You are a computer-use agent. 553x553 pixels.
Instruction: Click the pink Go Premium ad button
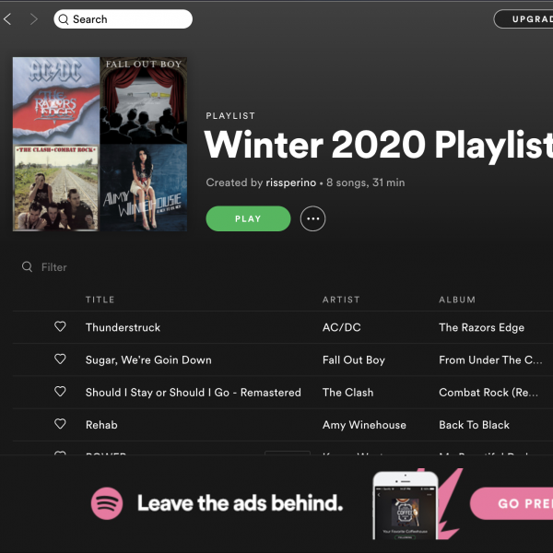(x=512, y=503)
